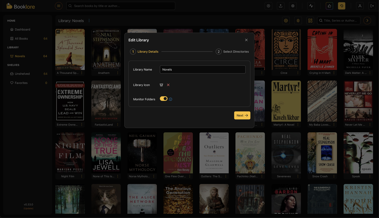Open the activity pulse icon
379x218 pixels.
point(311,6)
